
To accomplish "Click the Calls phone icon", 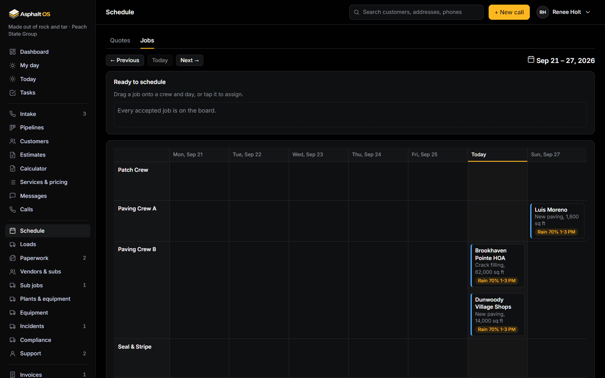I will click(x=13, y=210).
